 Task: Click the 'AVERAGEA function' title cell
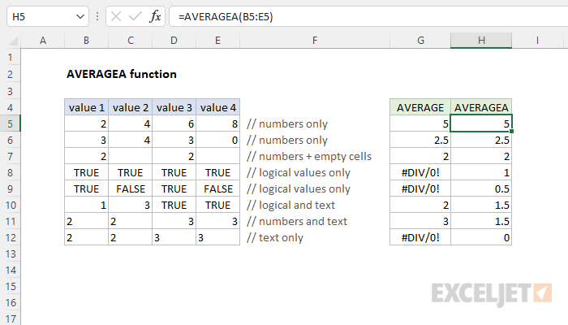[x=122, y=74]
